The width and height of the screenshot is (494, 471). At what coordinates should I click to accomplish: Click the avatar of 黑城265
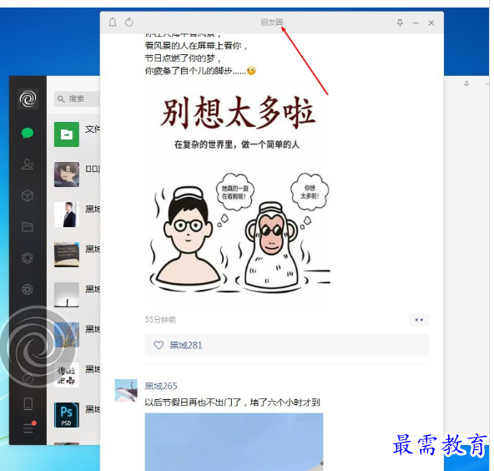126,390
